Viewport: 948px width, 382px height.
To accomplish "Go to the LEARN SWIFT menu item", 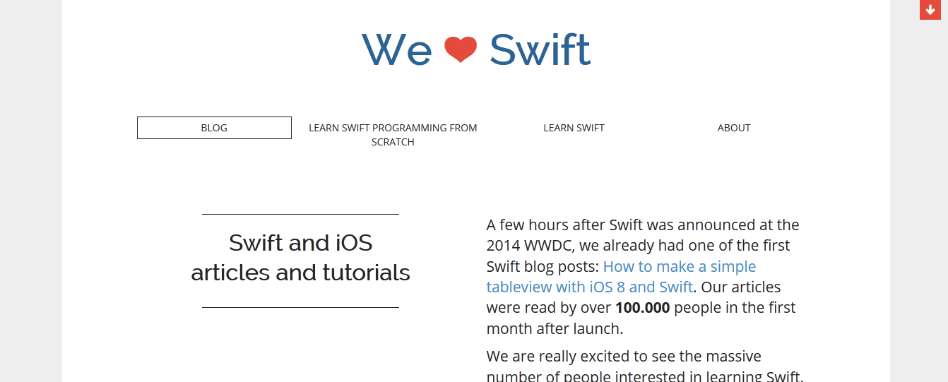I will click(574, 128).
